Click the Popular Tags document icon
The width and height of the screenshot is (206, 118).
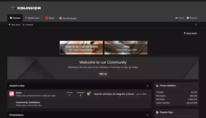pos(157,112)
